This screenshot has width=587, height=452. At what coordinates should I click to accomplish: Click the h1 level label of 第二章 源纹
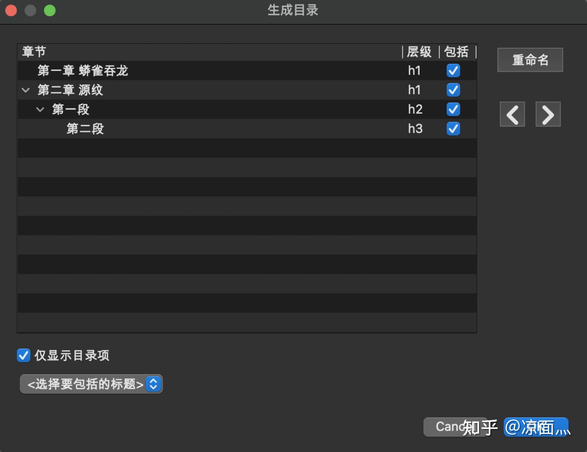(x=415, y=90)
